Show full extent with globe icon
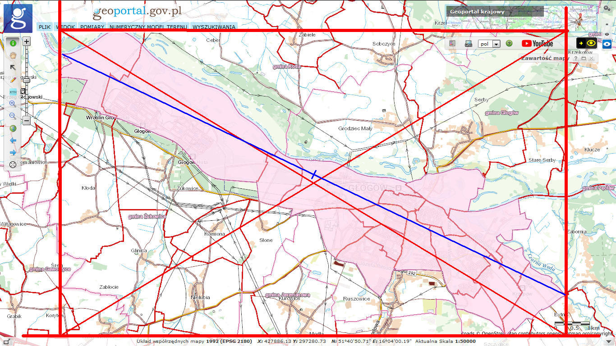The image size is (616, 346). tap(13, 128)
